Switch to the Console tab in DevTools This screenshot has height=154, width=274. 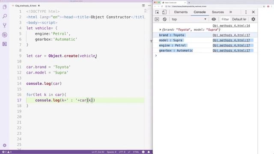click(200, 12)
